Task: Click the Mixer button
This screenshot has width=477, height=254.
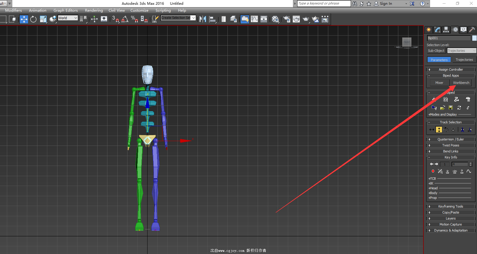Action: [x=439, y=83]
